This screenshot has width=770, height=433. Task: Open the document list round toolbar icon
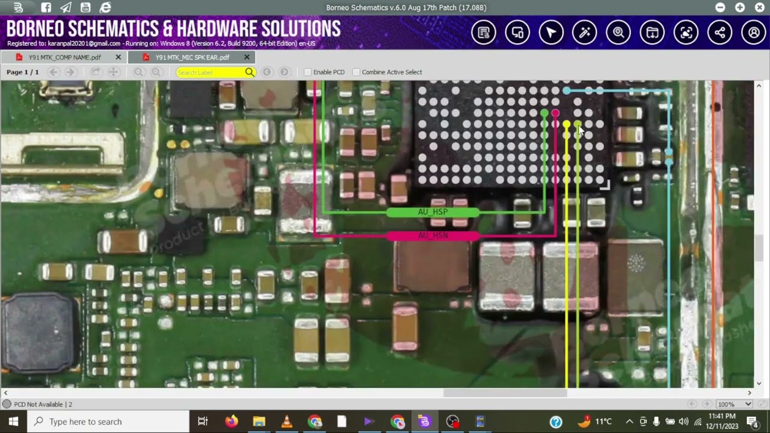[x=484, y=32]
